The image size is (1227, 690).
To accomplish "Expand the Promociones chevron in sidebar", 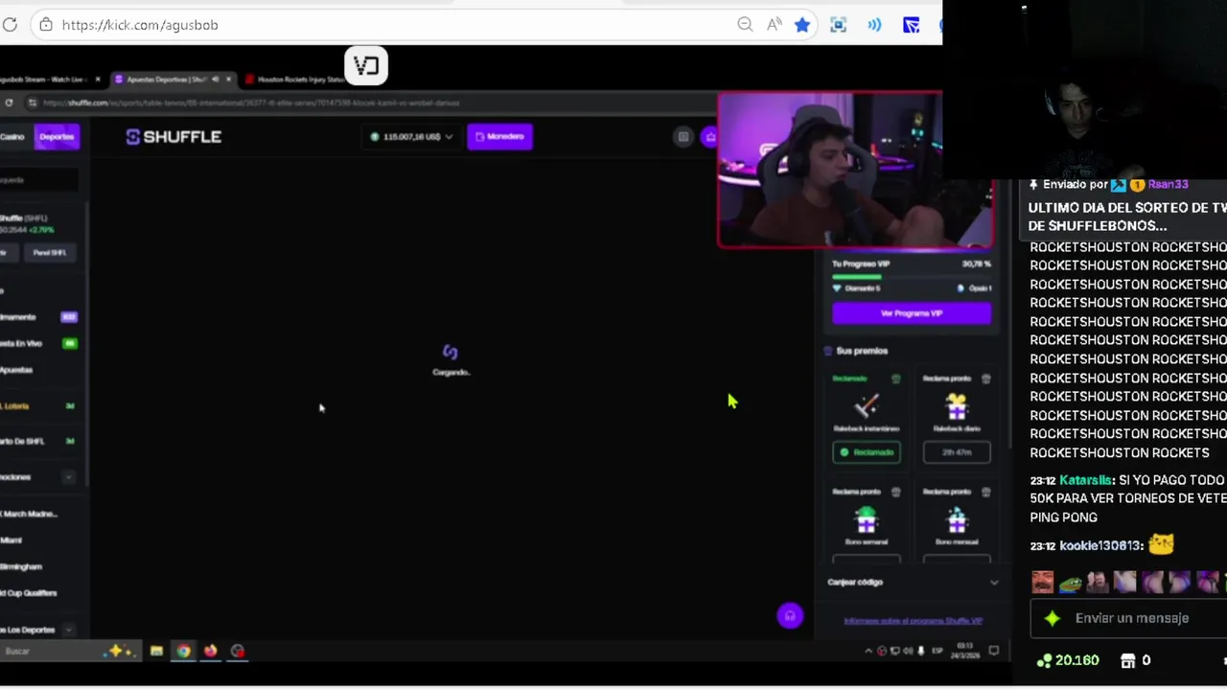I will coord(68,477).
